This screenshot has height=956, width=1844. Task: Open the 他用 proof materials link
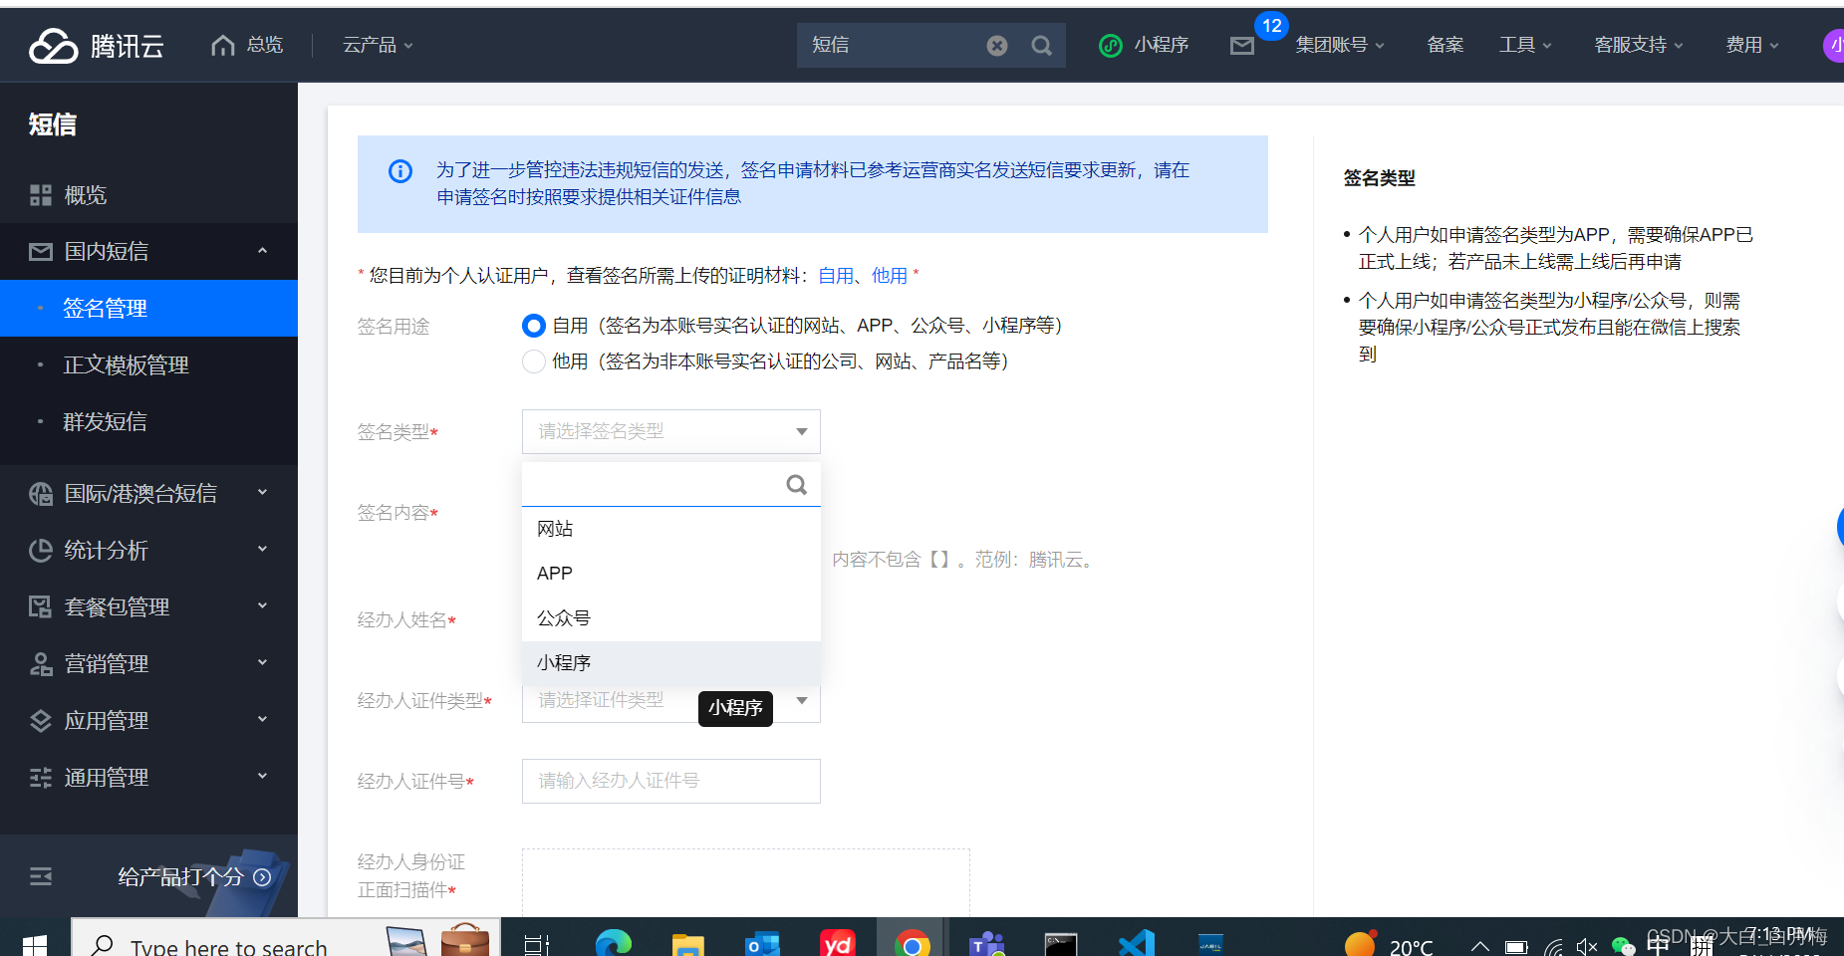[x=890, y=276]
